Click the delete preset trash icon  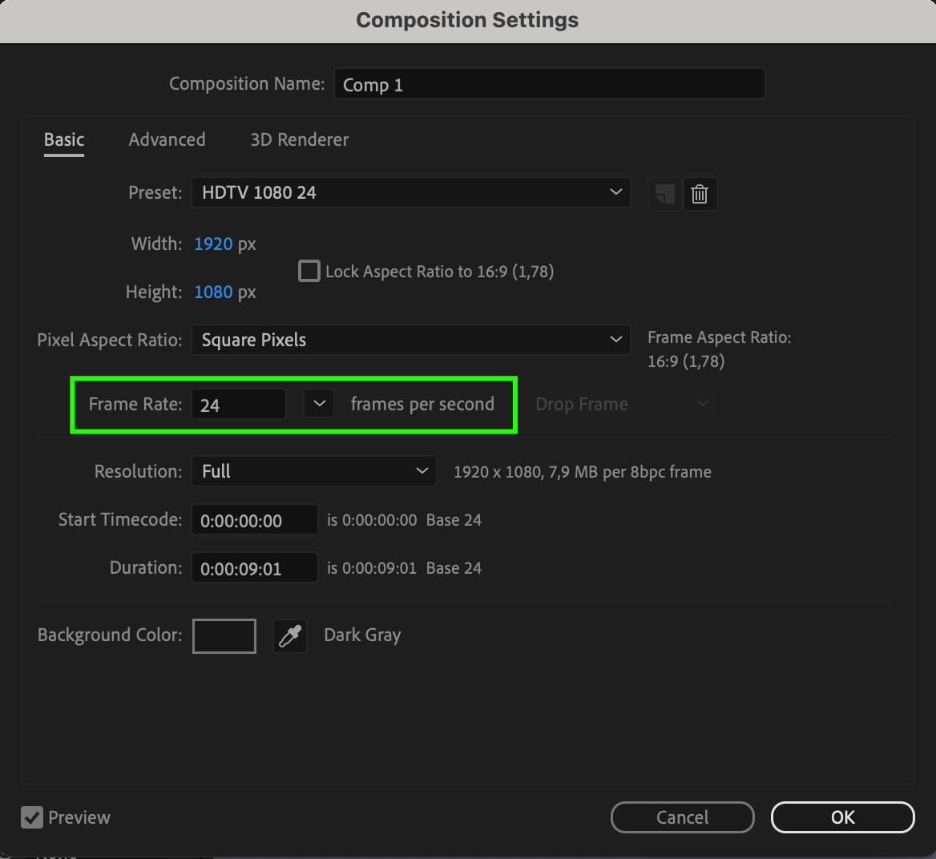coord(700,194)
